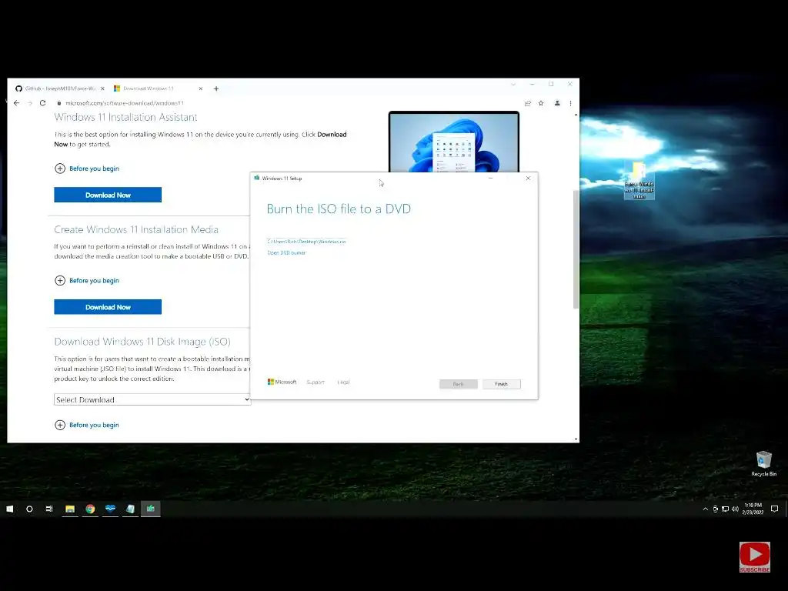Viewport: 788px width, 591px height.
Task: Click the Finish button in Setup
Action: click(x=502, y=384)
